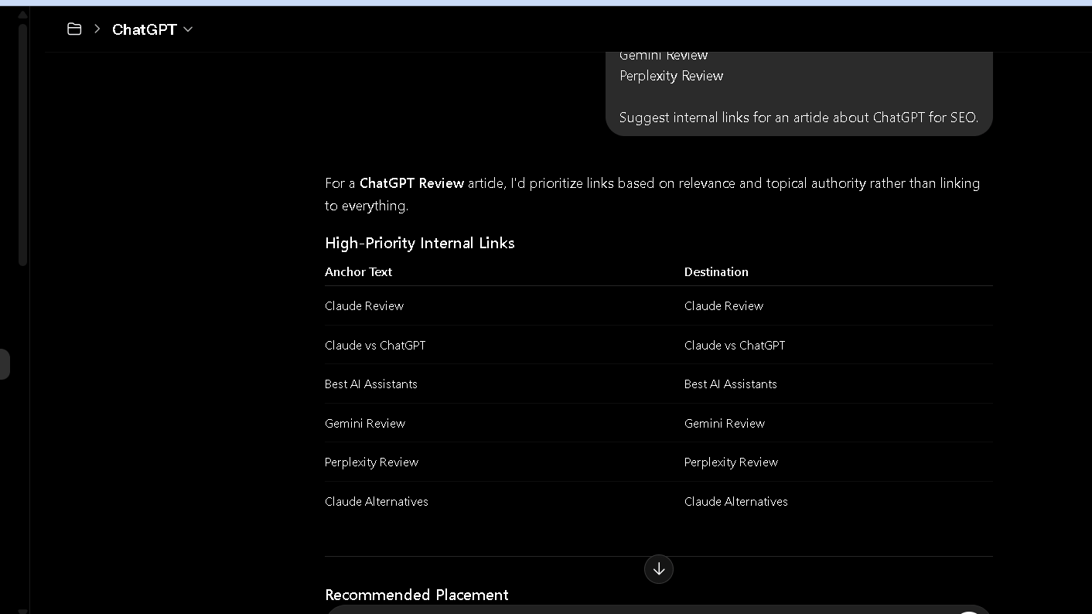Select the "Recommended Placement" heading
The height and width of the screenshot is (614, 1092).
417,595
